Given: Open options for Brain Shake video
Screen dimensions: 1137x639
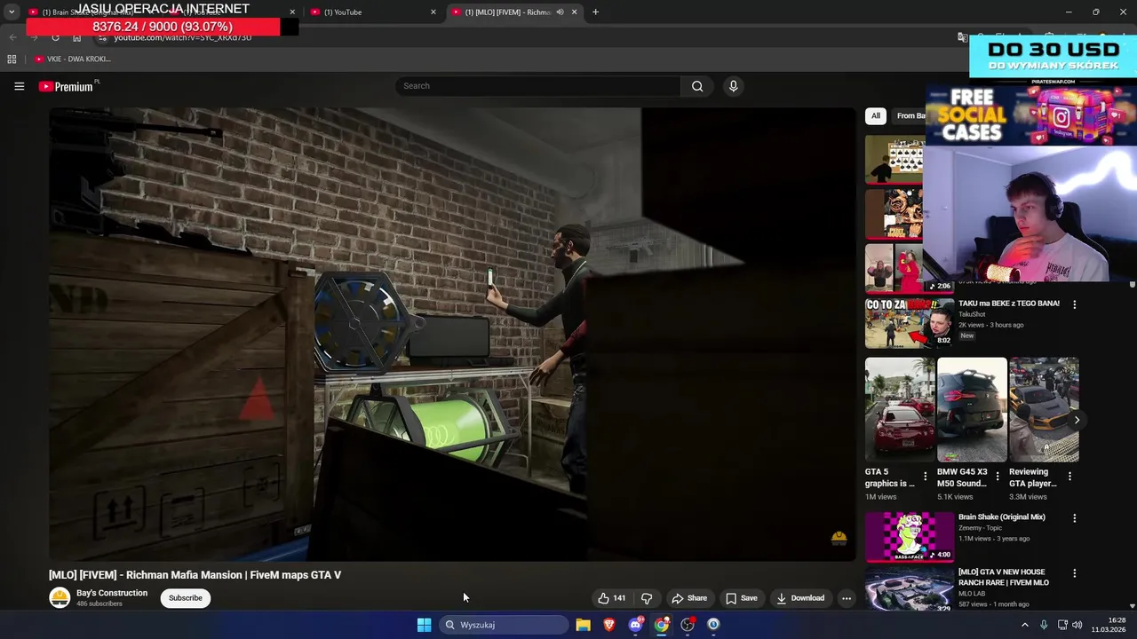Looking at the screenshot, I should click(x=1074, y=518).
